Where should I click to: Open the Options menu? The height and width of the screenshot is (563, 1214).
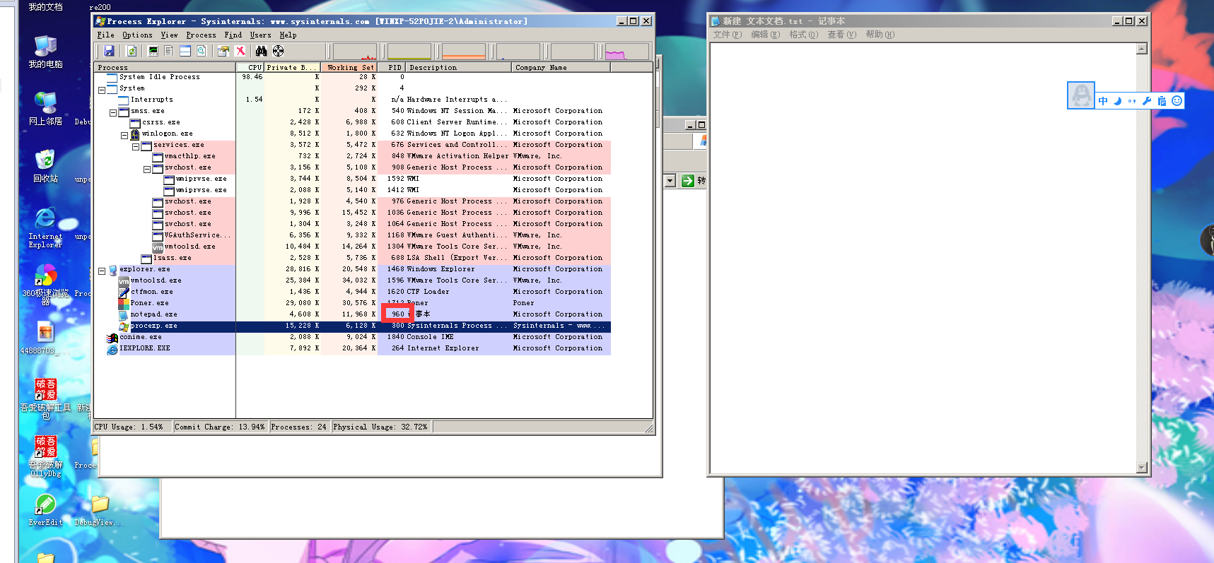137,35
